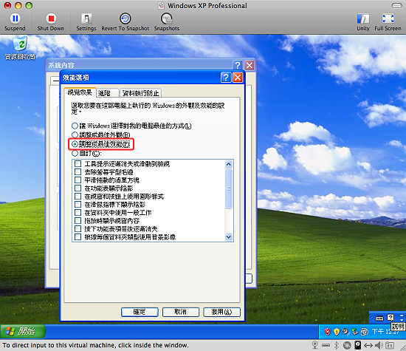Viewport: 406px width, 351px height.
Task: Click the help button in 系統內容 window
Action: (238, 65)
